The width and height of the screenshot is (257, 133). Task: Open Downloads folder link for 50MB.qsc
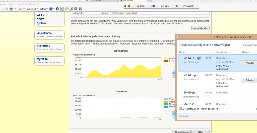(222, 93)
